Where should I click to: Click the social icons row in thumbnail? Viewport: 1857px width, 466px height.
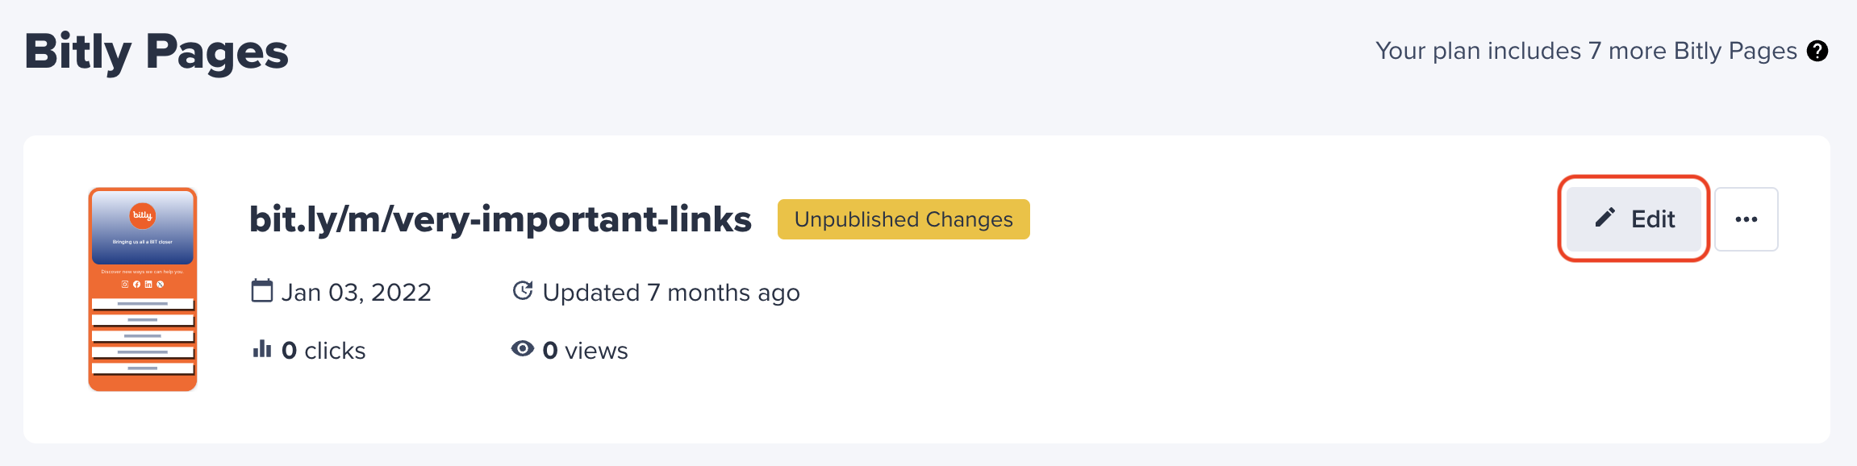[x=143, y=284]
